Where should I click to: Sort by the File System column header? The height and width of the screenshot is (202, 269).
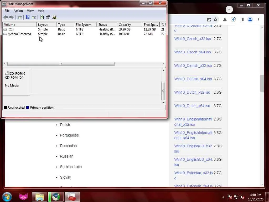85,25
